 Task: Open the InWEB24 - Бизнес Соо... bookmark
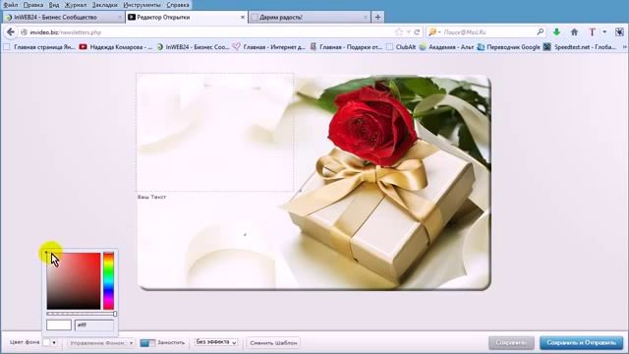click(193, 47)
